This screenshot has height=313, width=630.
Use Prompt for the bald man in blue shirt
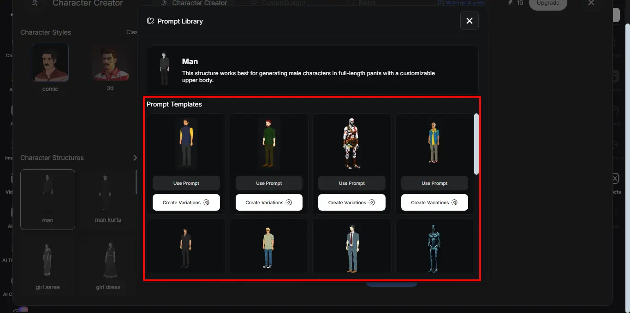(x=434, y=183)
